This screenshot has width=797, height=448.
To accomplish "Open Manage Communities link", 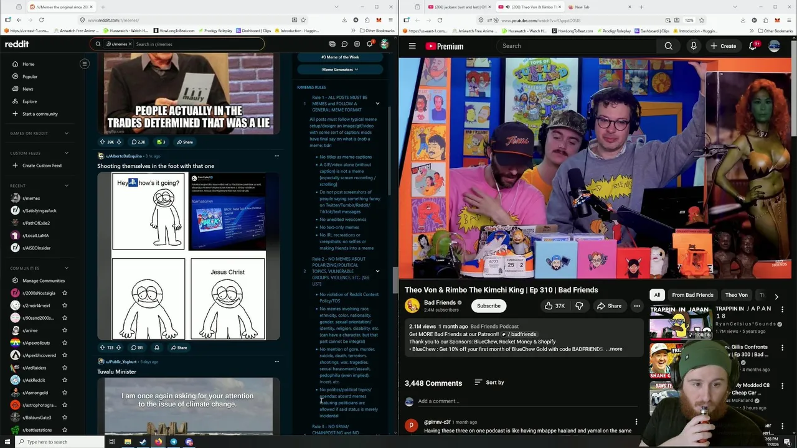I will (44, 281).
